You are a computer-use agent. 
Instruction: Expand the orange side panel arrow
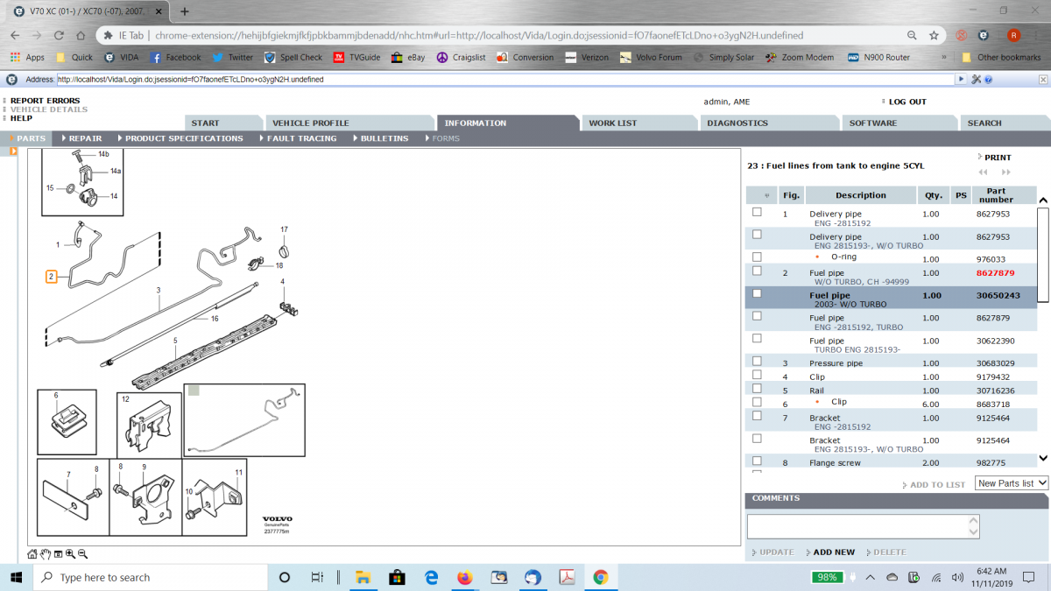coord(13,151)
